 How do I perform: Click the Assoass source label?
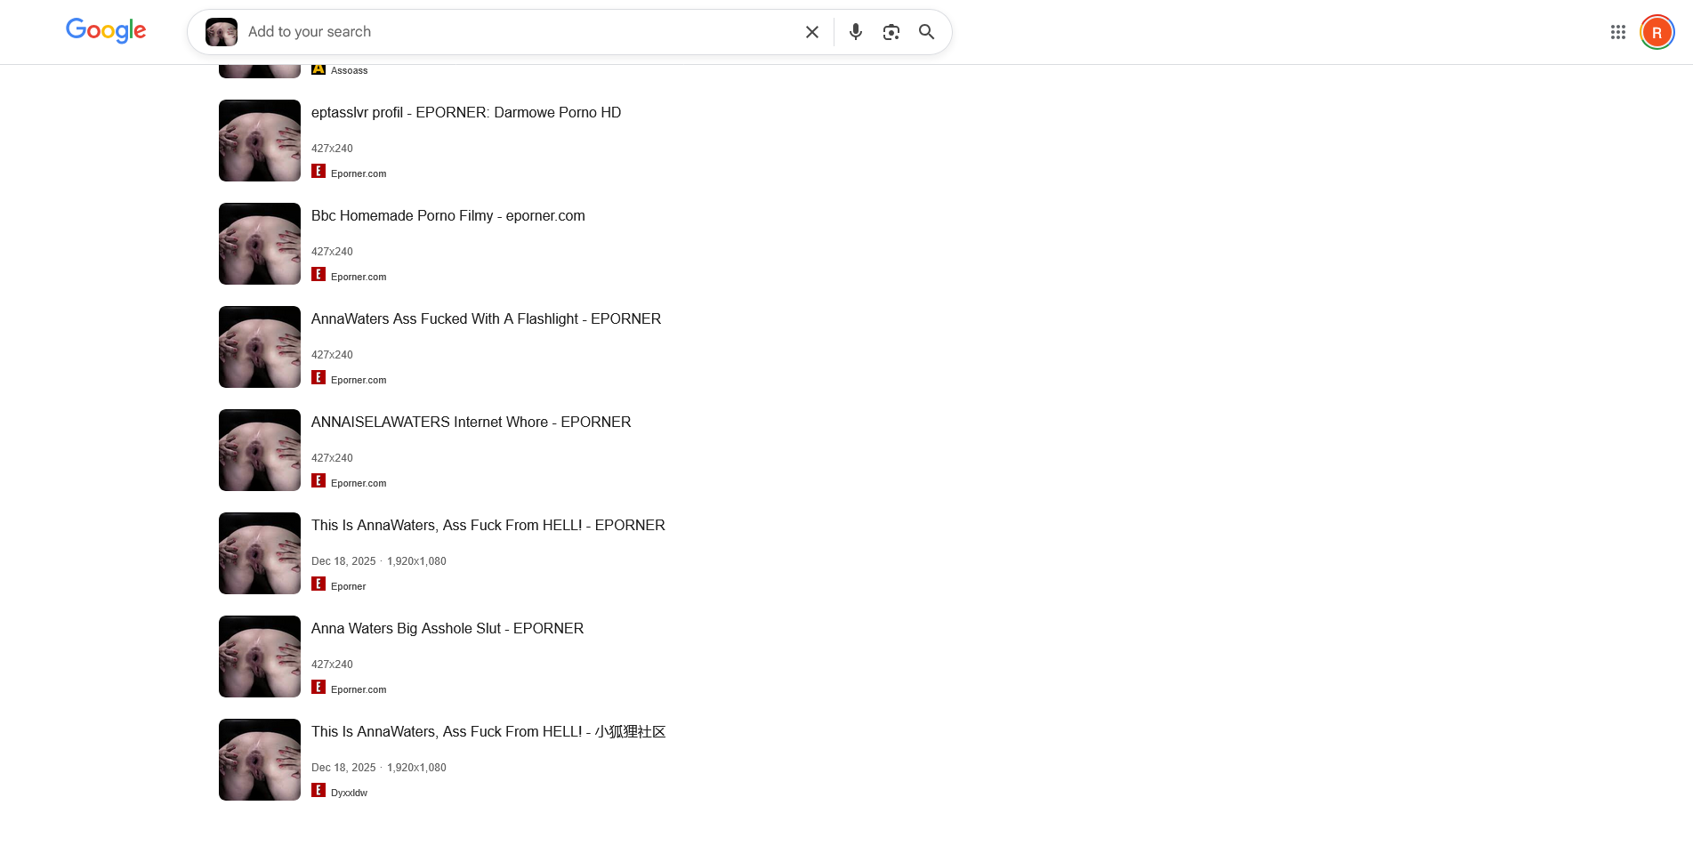coord(349,70)
